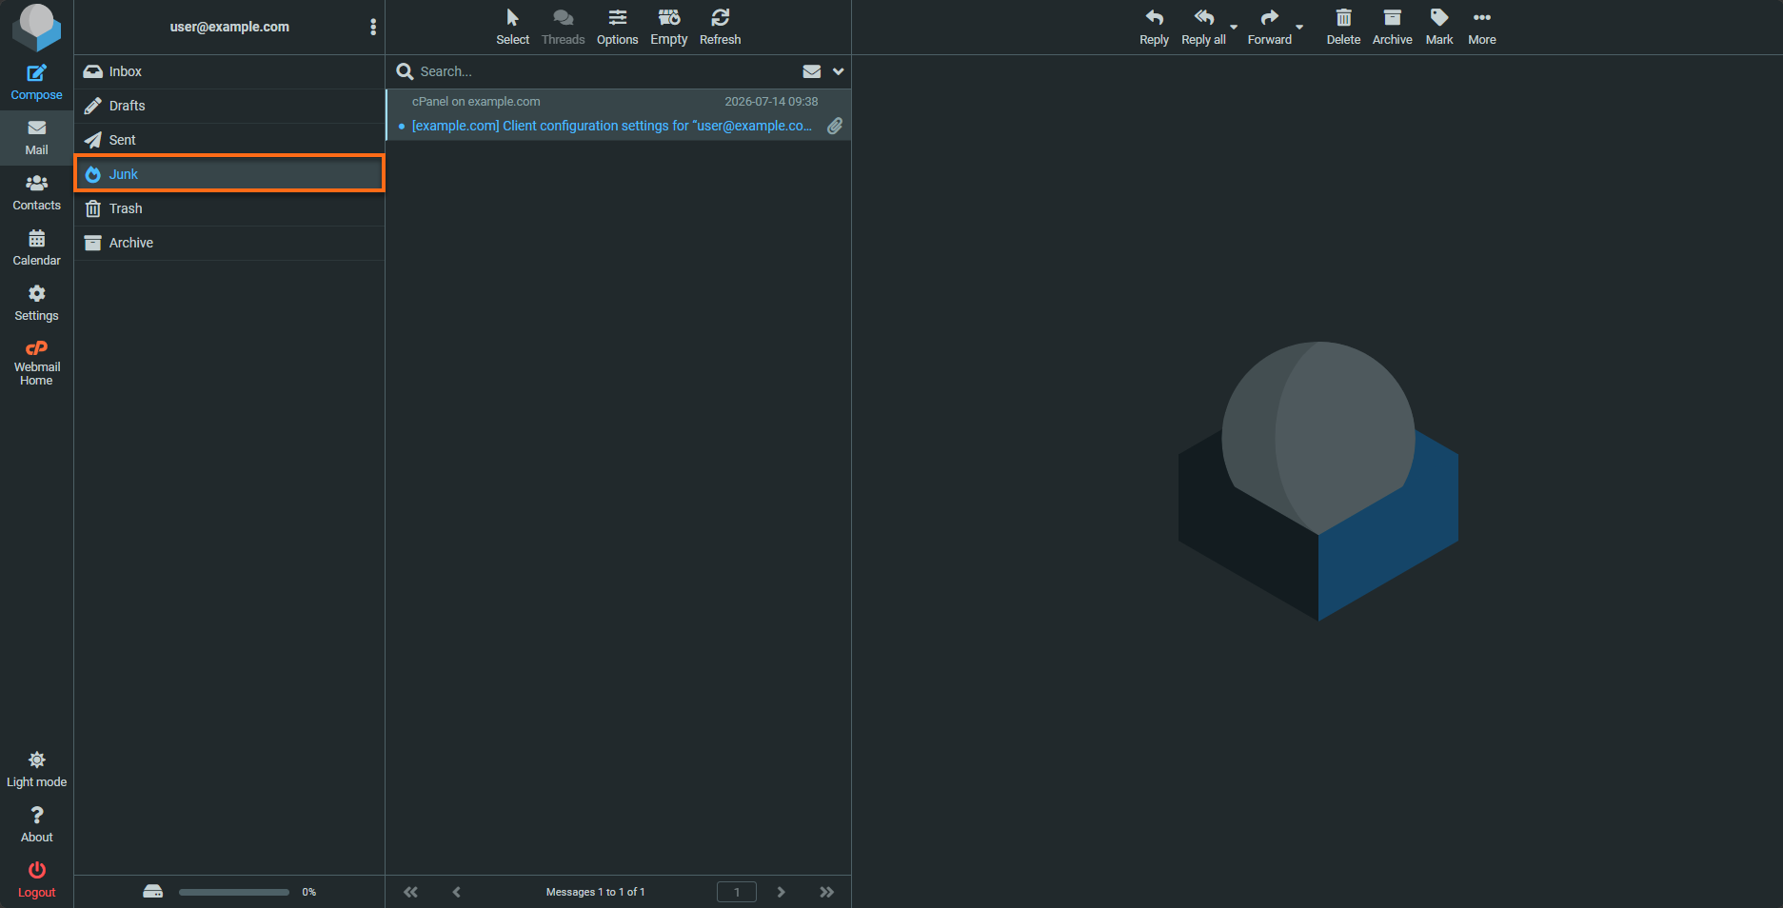This screenshot has width=1783, height=908.
Task: Open the Trash folder
Action: coord(229,208)
